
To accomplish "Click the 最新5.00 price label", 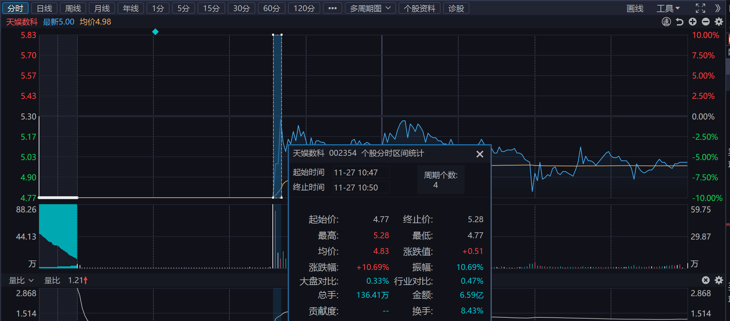I will point(59,22).
